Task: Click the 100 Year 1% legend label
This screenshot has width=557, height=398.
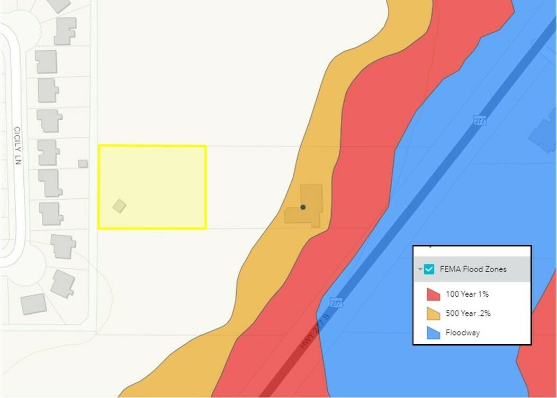Action: coord(467,294)
